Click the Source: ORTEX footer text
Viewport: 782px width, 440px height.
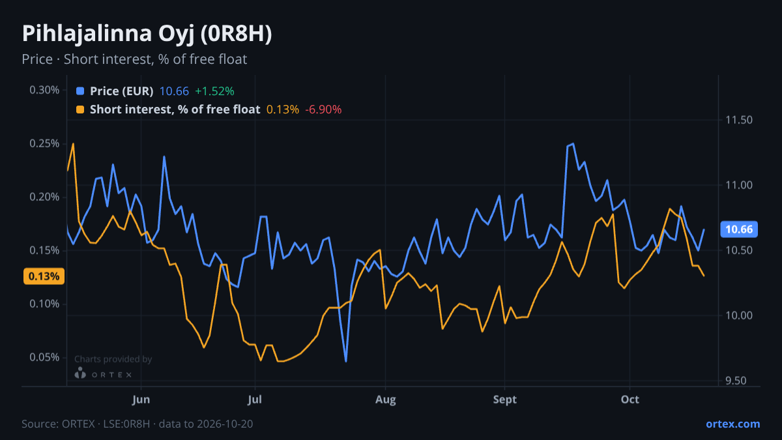137,424
